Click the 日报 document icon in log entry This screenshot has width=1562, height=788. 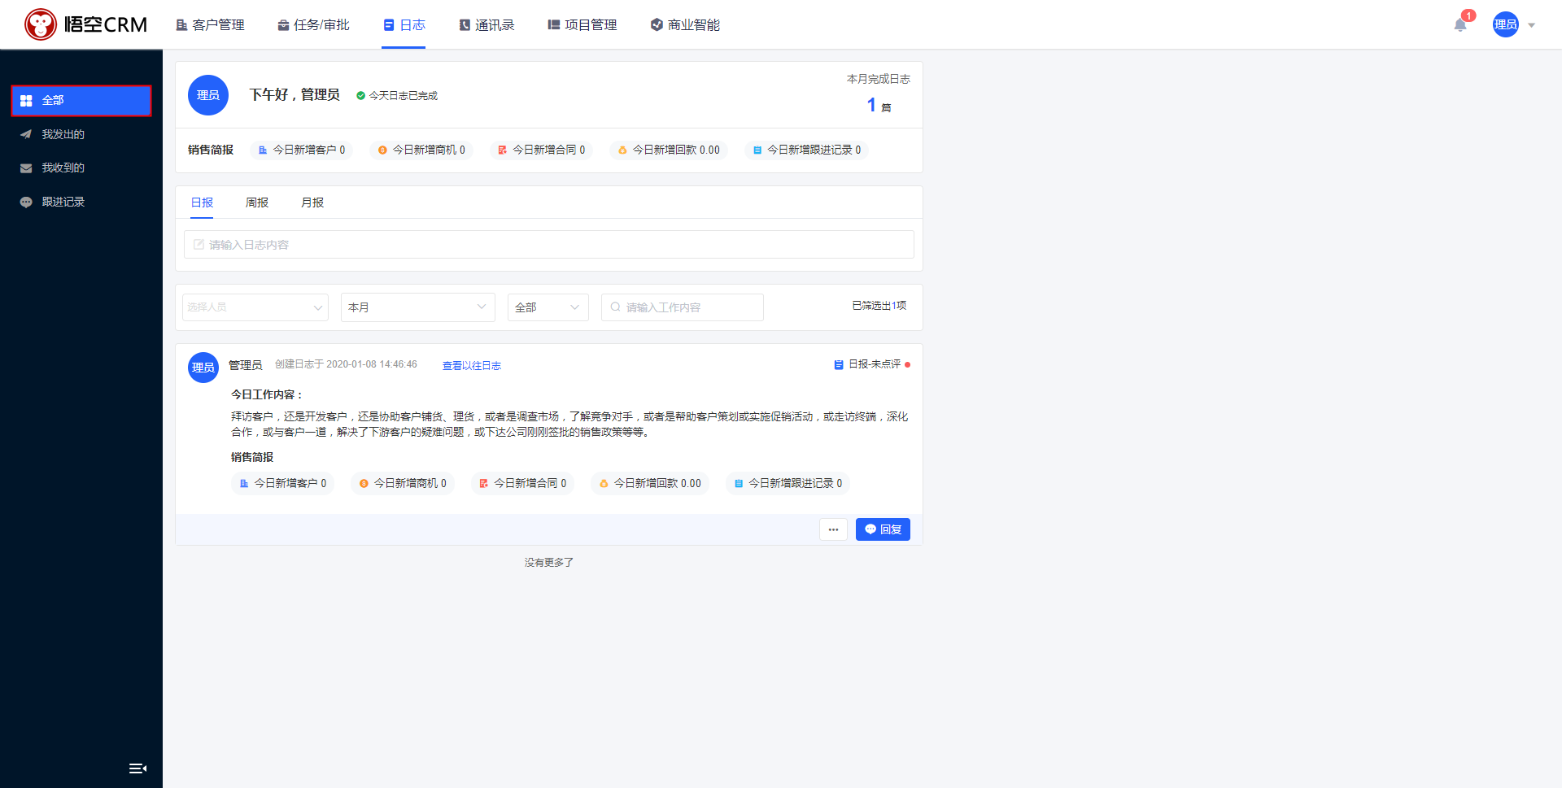(x=839, y=364)
